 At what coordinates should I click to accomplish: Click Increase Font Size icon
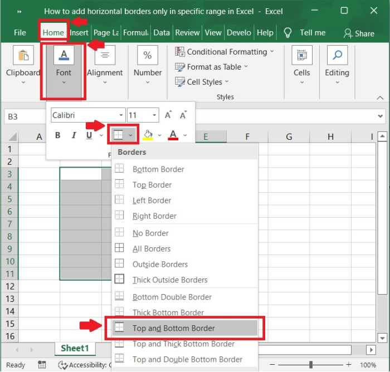168,115
